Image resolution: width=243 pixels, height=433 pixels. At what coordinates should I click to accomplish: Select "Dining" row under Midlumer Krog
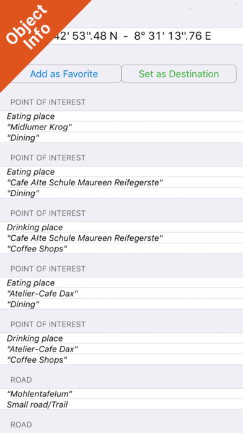pos(122,137)
